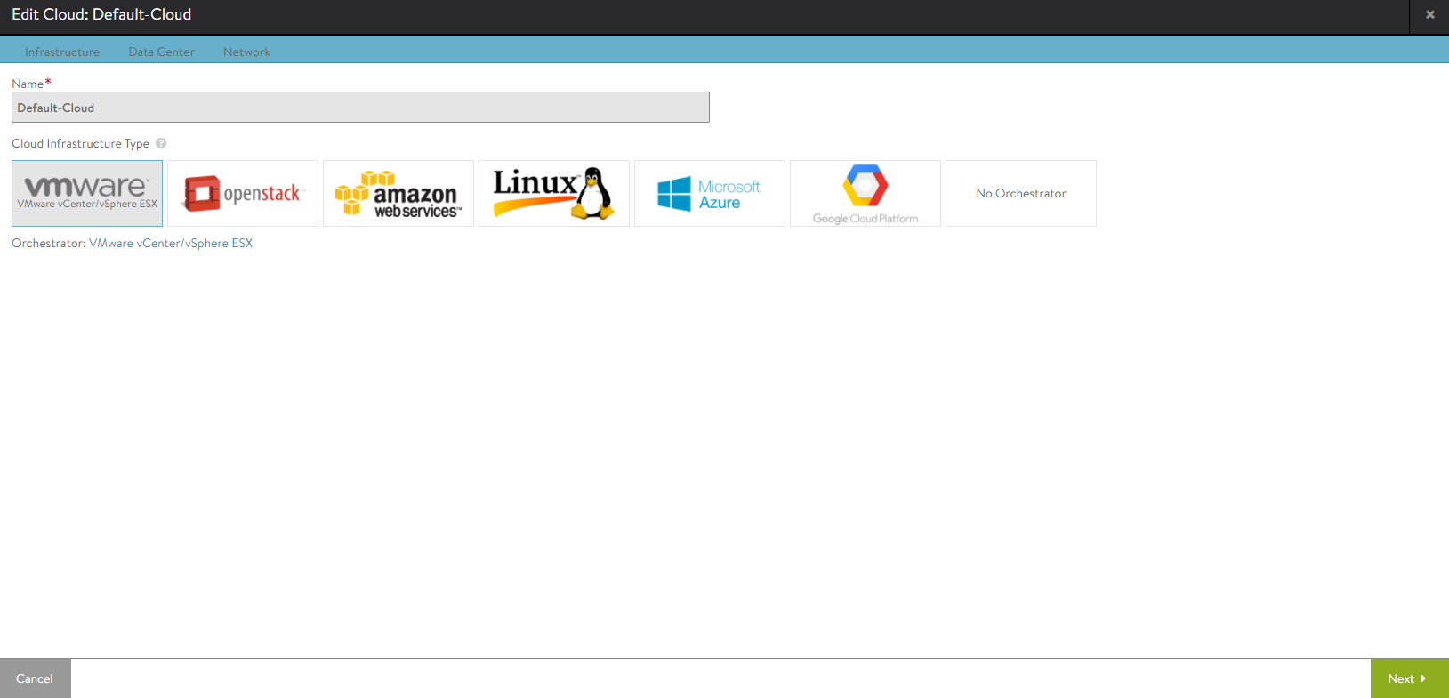The height and width of the screenshot is (698, 1449).
Task: Choose OpenStack as cloud infrastructure type
Action: coord(243,193)
